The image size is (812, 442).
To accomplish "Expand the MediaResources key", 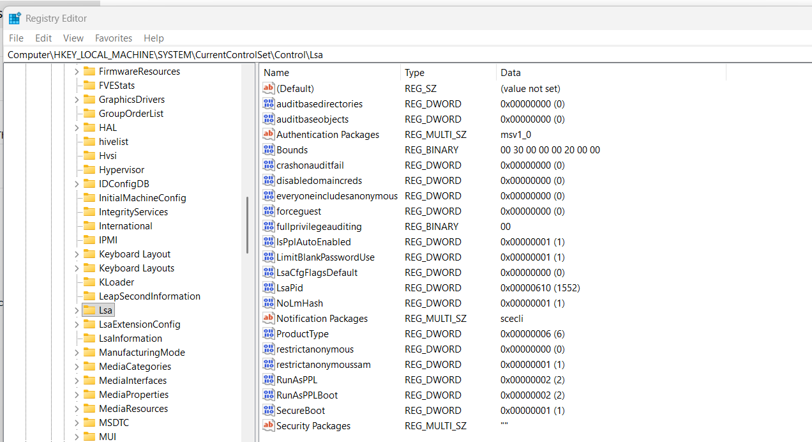I will click(77, 409).
